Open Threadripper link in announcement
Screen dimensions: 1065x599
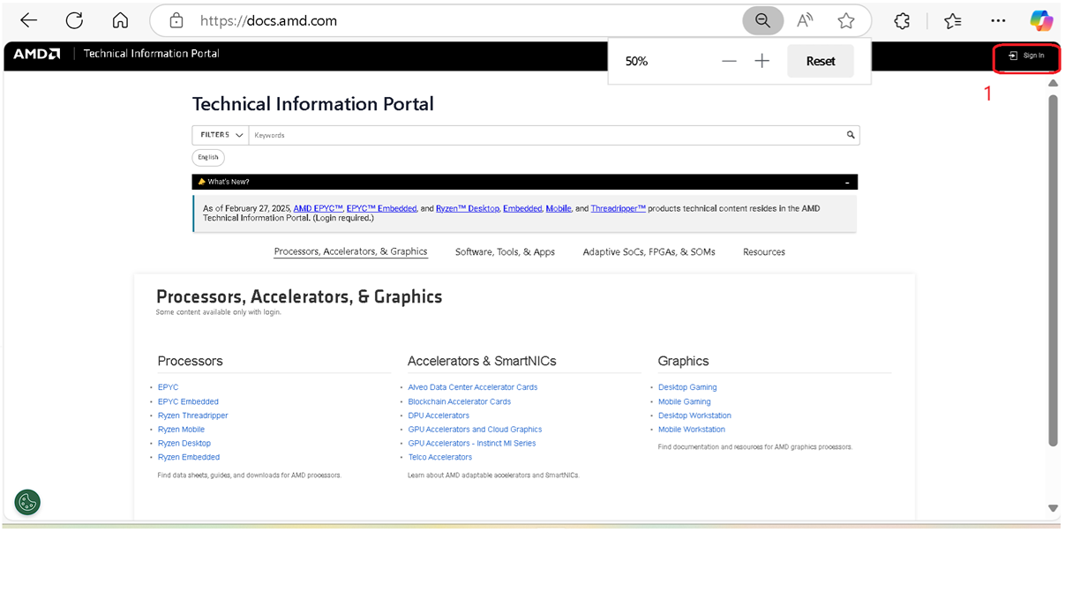point(618,208)
